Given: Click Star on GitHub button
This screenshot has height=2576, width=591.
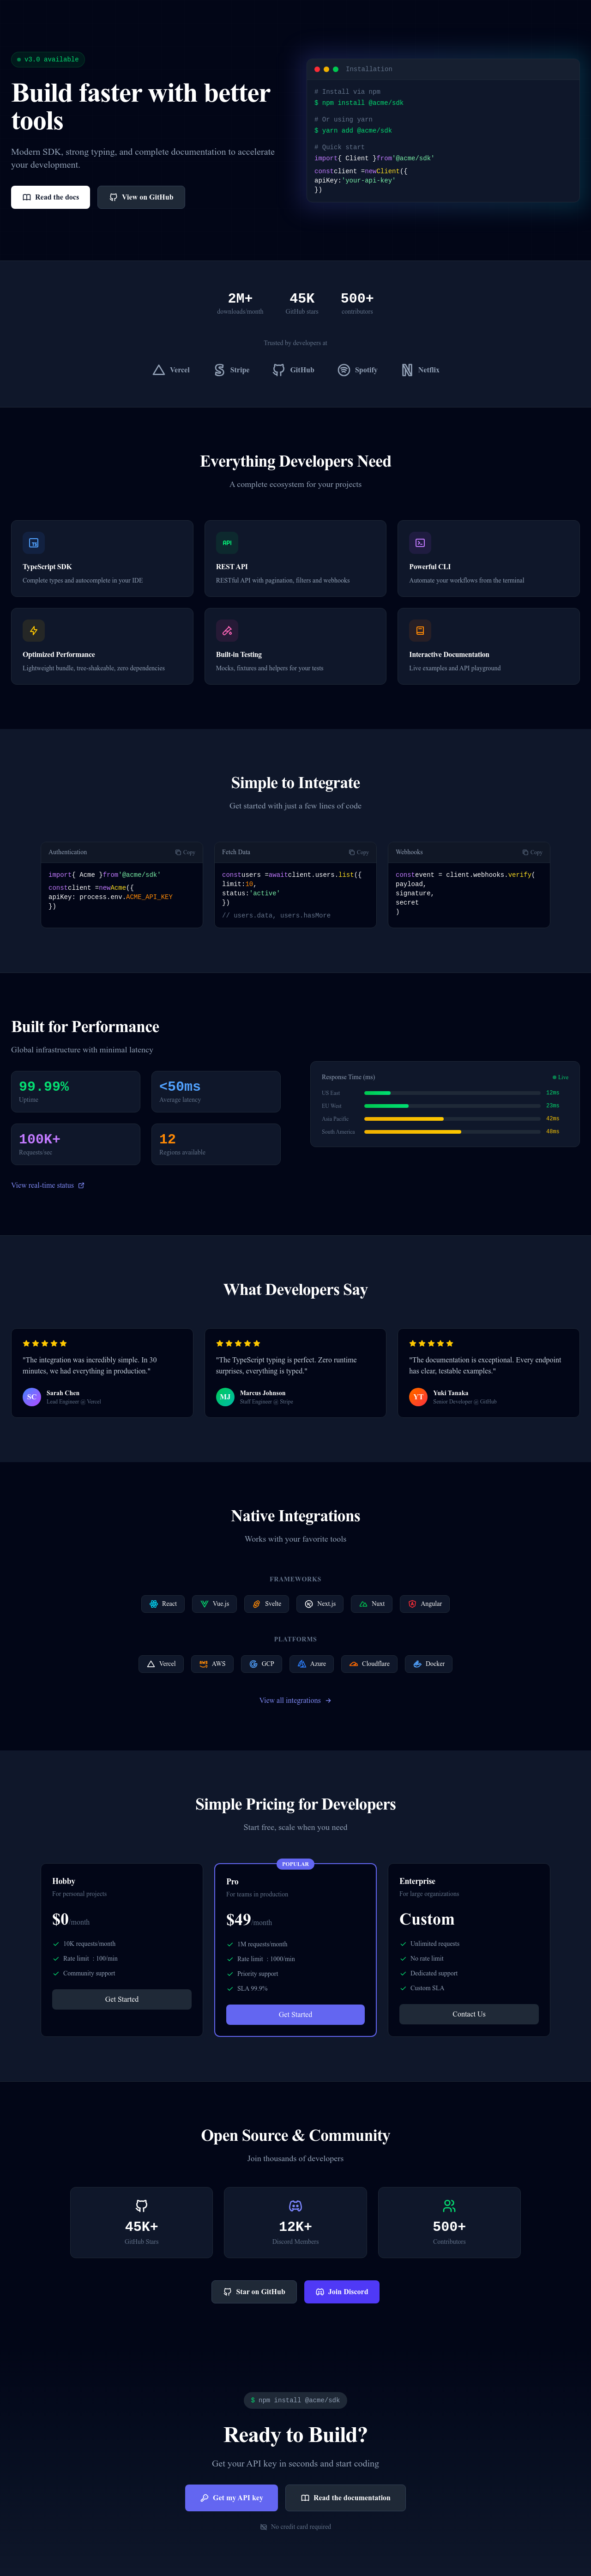Looking at the screenshot, I should tap(255, 2291).
